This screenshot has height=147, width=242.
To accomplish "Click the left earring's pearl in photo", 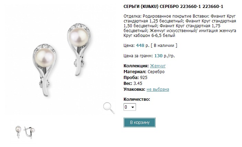I will 45,57.
